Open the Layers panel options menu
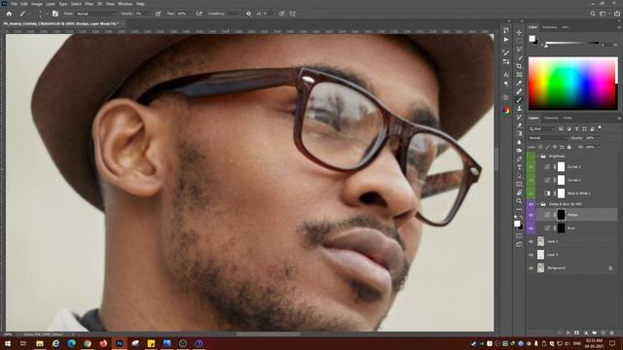 (x=619, y=119)
